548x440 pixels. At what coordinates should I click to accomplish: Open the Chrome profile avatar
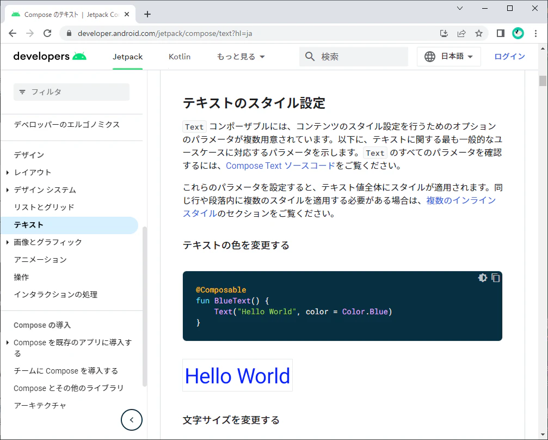coord(518,33)
